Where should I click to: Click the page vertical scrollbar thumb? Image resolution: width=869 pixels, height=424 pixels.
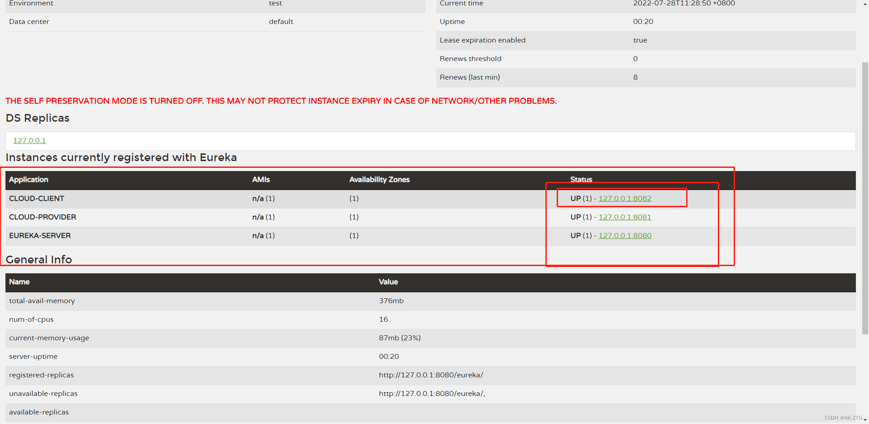[865, 198]
